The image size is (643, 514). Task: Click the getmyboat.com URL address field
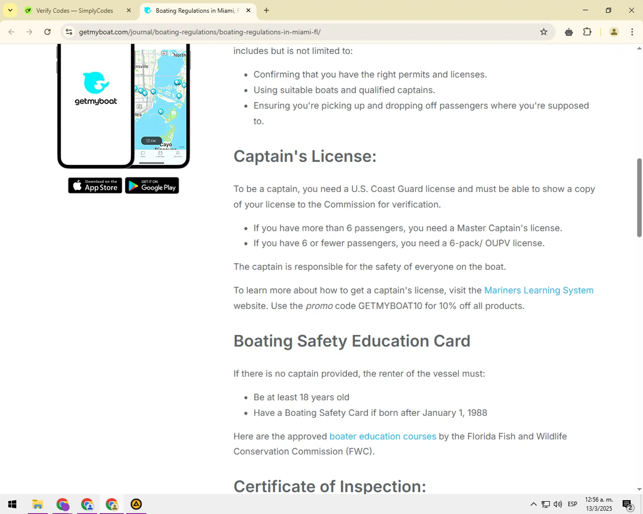coord(200,32)
